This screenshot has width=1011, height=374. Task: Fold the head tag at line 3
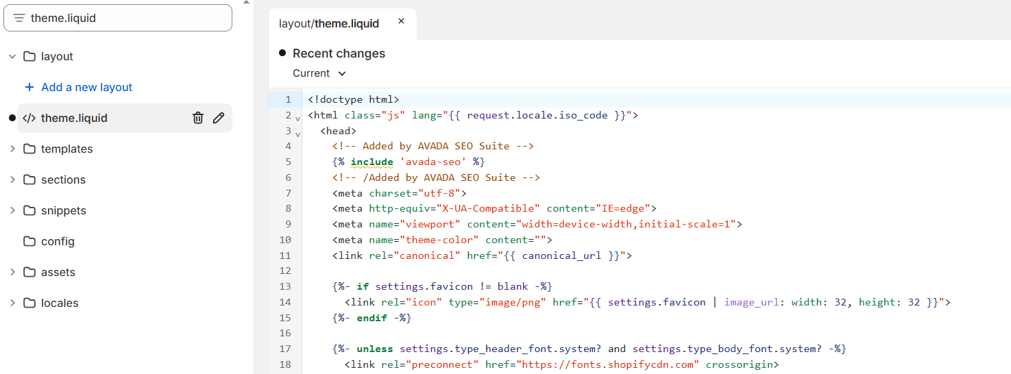[x=297, y=134]
